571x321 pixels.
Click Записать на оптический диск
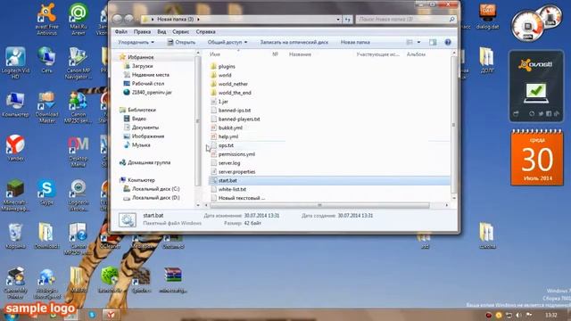tap(294, 42)
